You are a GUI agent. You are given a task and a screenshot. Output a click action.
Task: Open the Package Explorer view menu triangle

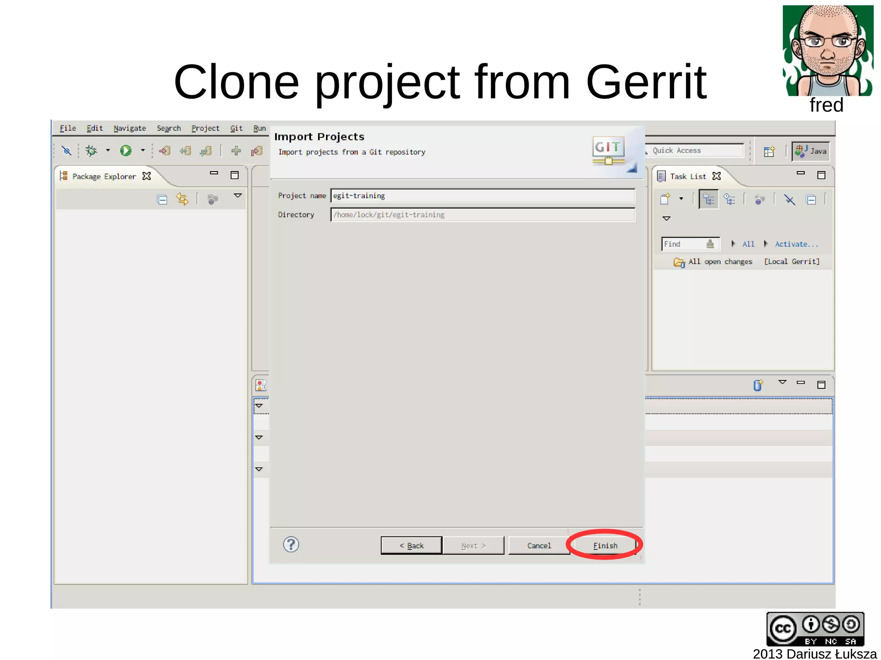(237, 196)
